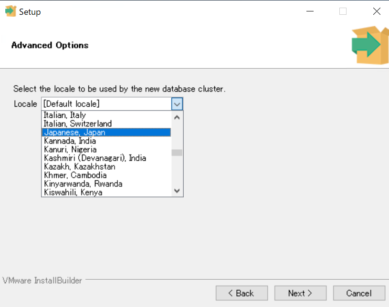Minimize the Setup window
The width and height of the screenshot is (389, 307).
[x=310, y=11]
